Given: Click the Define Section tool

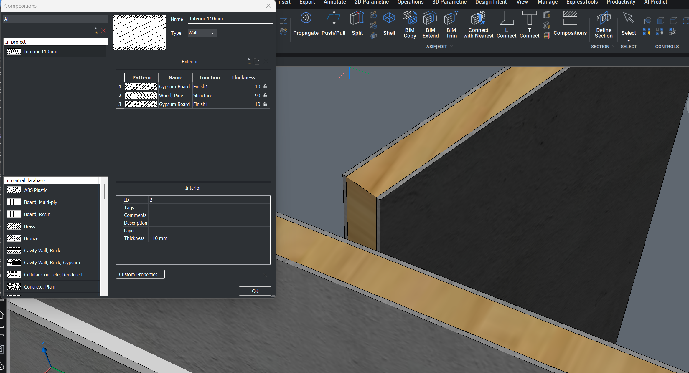Looking at the screenshot, I should (604, 24).
